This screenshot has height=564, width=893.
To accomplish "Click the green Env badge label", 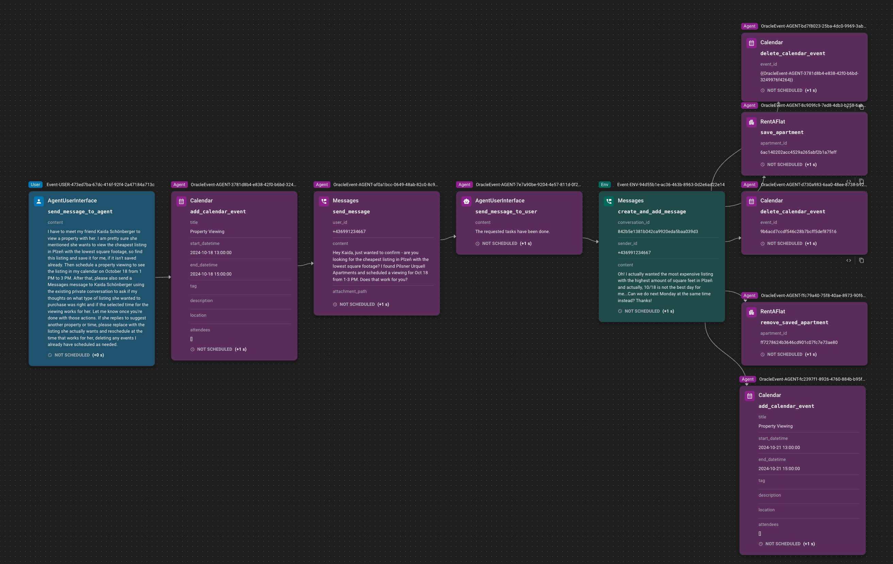I will (x=604, y=184).
